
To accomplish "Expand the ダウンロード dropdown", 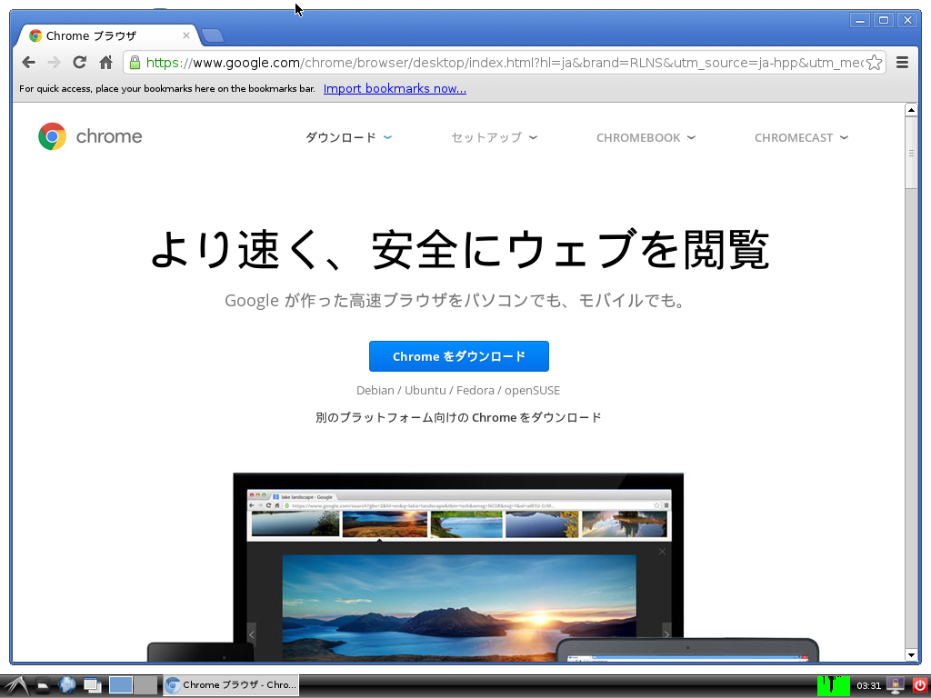I will pyautogui.click(x=348, y=137).
